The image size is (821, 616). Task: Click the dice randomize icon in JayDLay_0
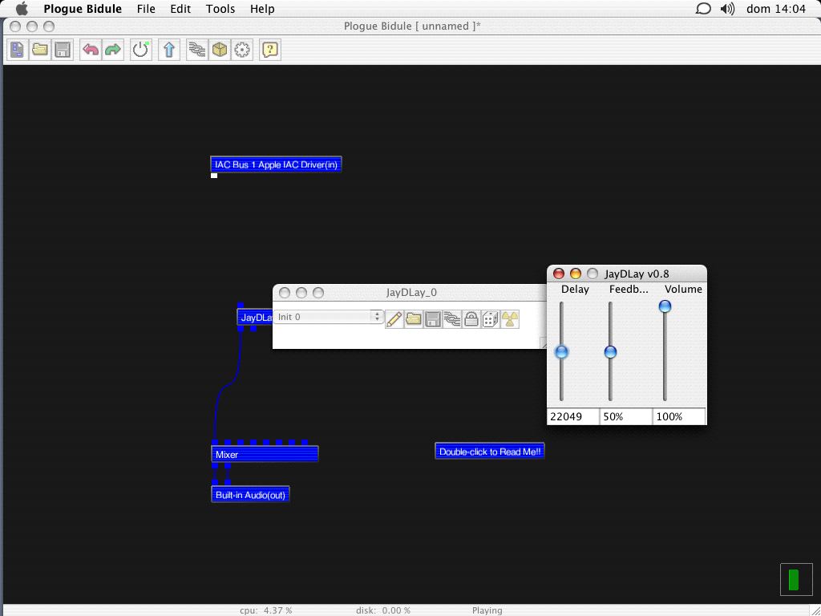coord(490,319)
